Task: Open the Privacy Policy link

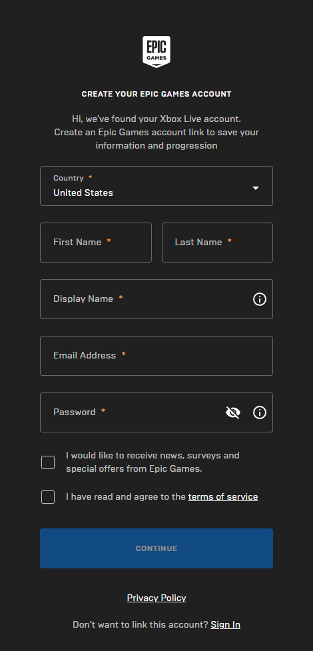Action: pyautogui.click(x=156, y=598)
